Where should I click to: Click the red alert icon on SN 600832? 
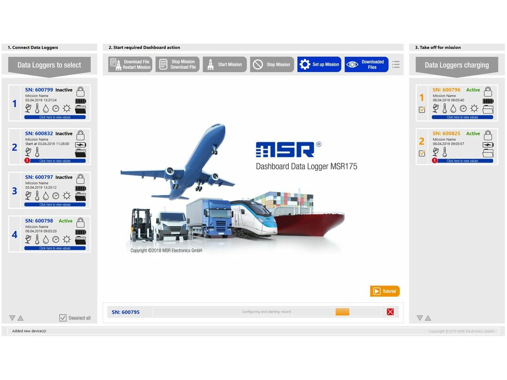coord(27,161)
